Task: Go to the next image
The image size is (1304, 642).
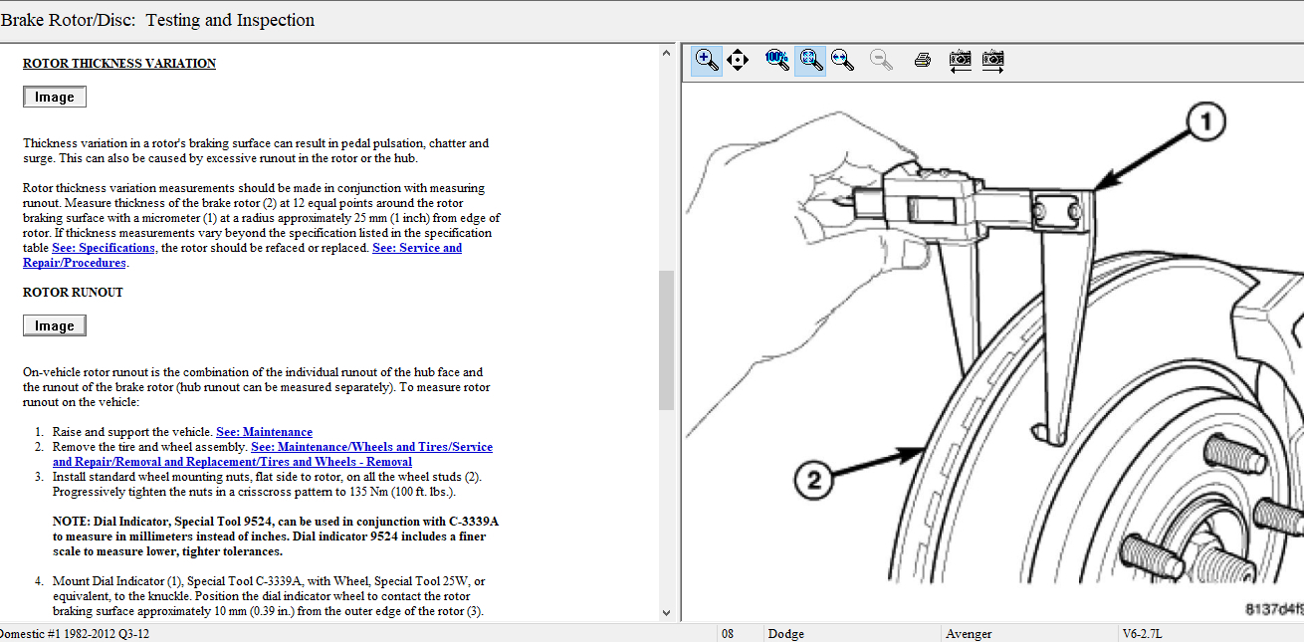Action: 992,61
